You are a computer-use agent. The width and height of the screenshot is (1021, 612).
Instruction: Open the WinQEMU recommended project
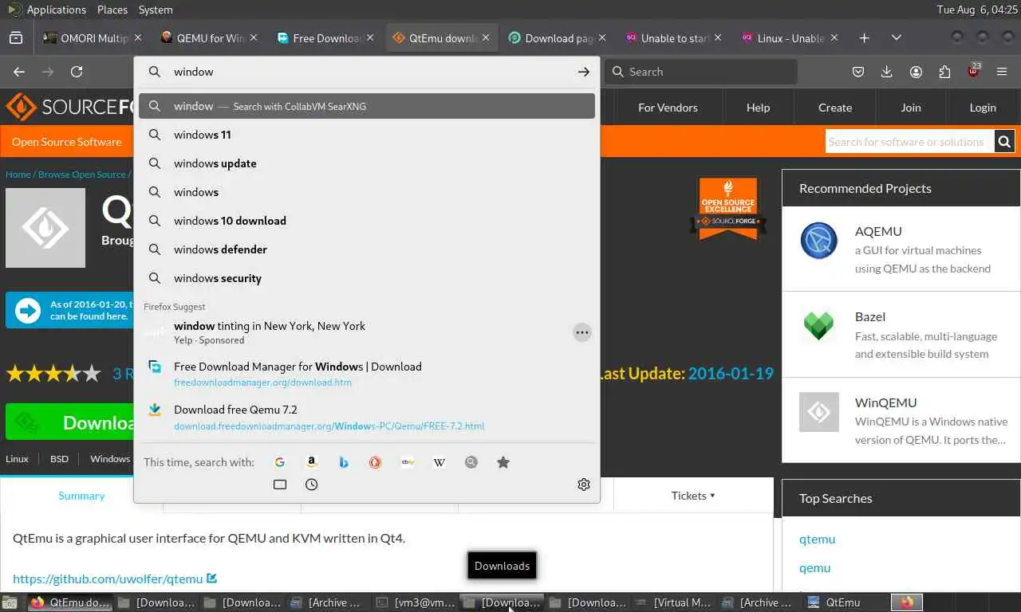click(885, 402)
